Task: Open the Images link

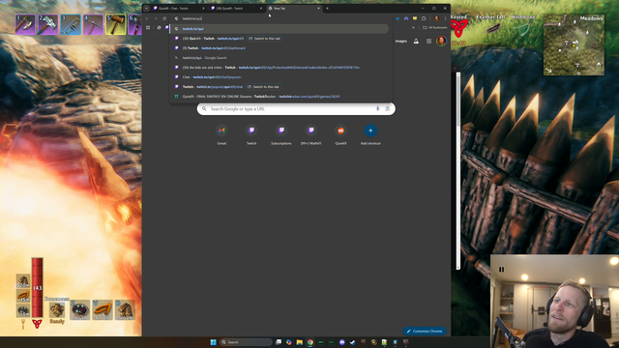Action: pos(401,41)
